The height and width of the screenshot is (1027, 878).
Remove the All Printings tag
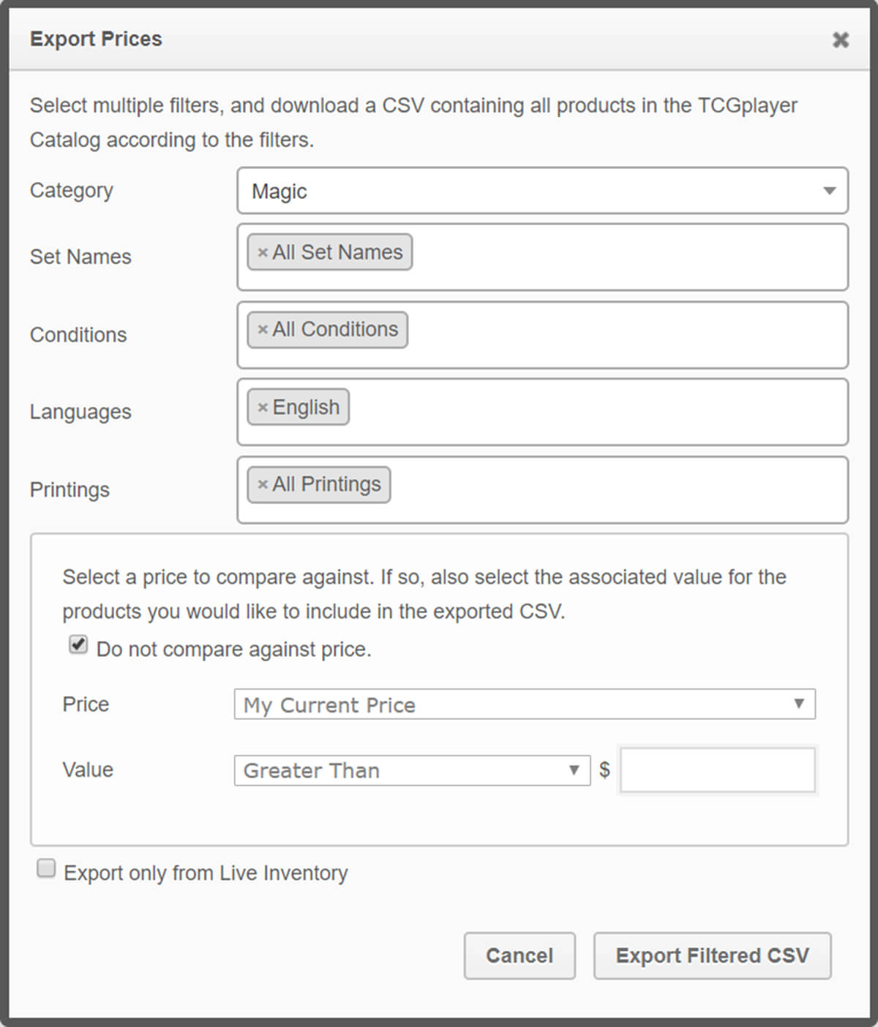click(x=263, y=485)
